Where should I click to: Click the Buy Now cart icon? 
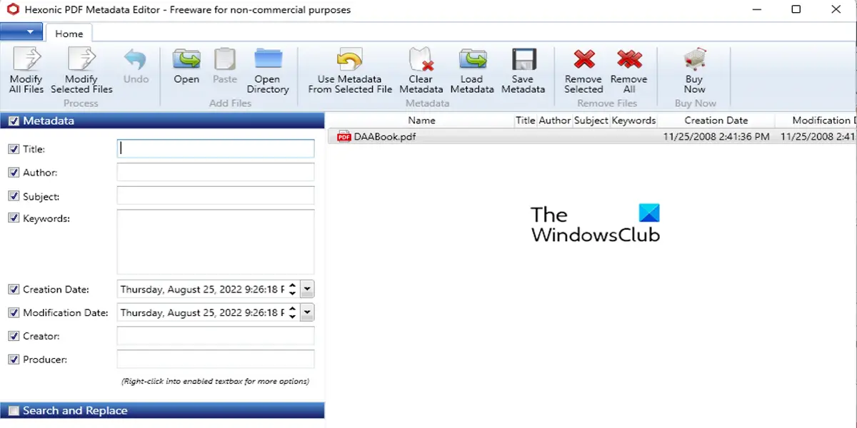coord(694,59)
